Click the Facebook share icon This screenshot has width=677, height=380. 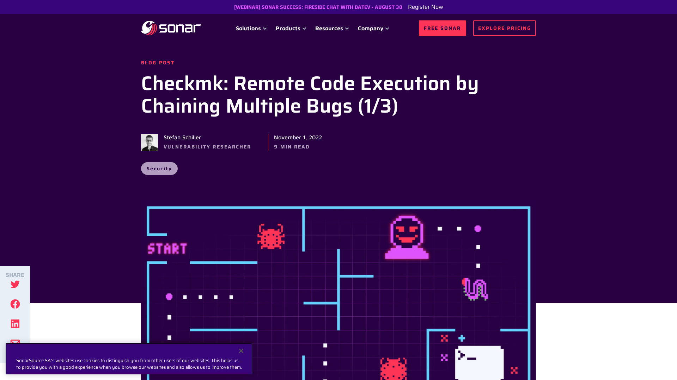[x=15, y=304]
